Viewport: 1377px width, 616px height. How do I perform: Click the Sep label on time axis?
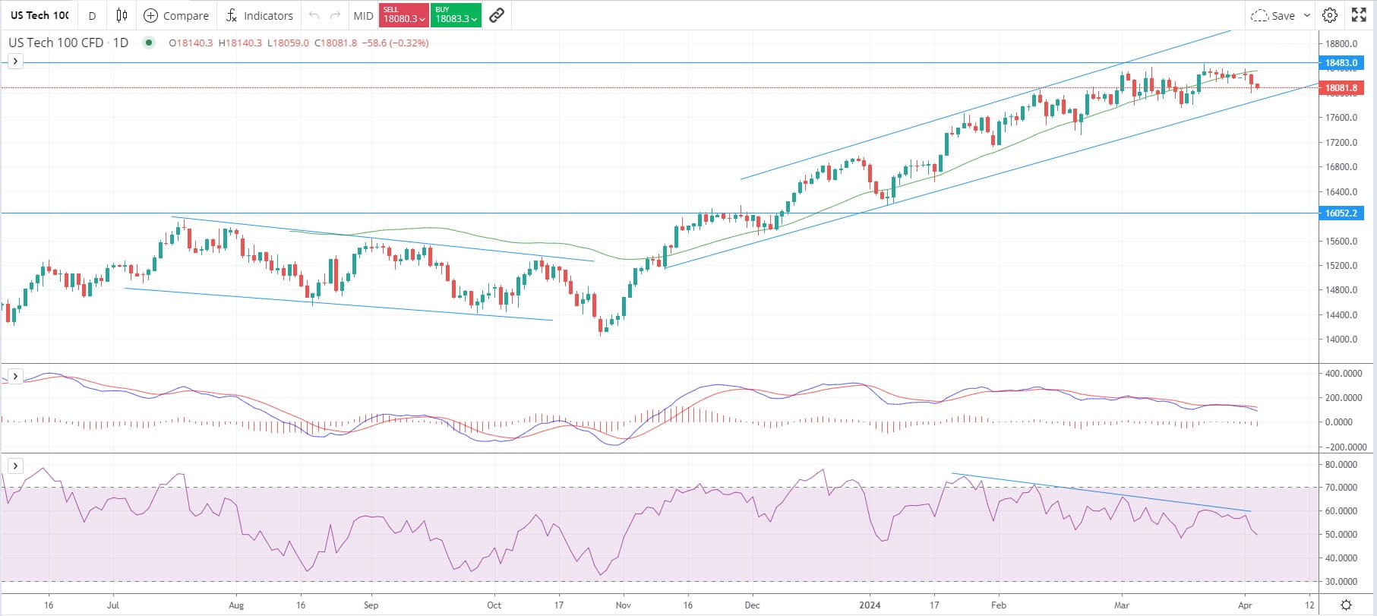(x=371, y=605)
